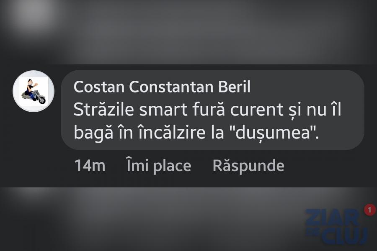Click the red notification badge showing 1
This screenshot has height=251, width=377.
(x=369, y=210)
